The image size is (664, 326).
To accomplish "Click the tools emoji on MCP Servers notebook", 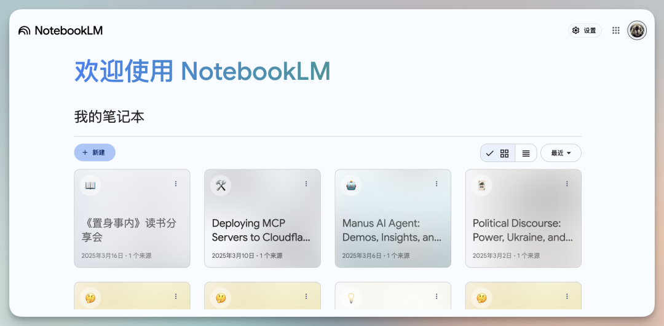I will [221, 185].
